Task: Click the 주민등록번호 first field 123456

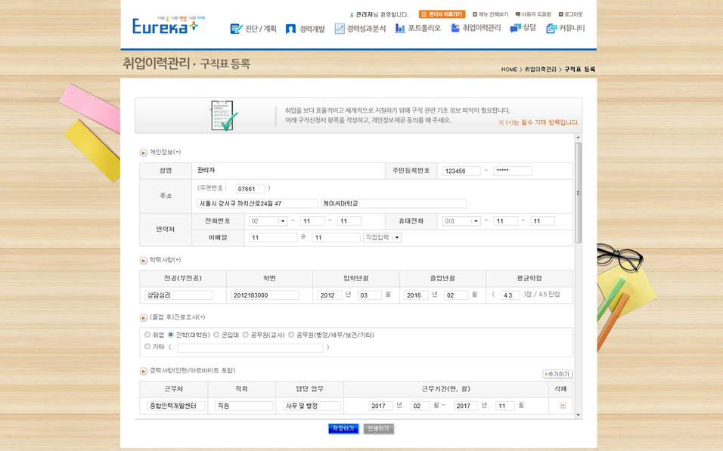Action: coord(461,171)
